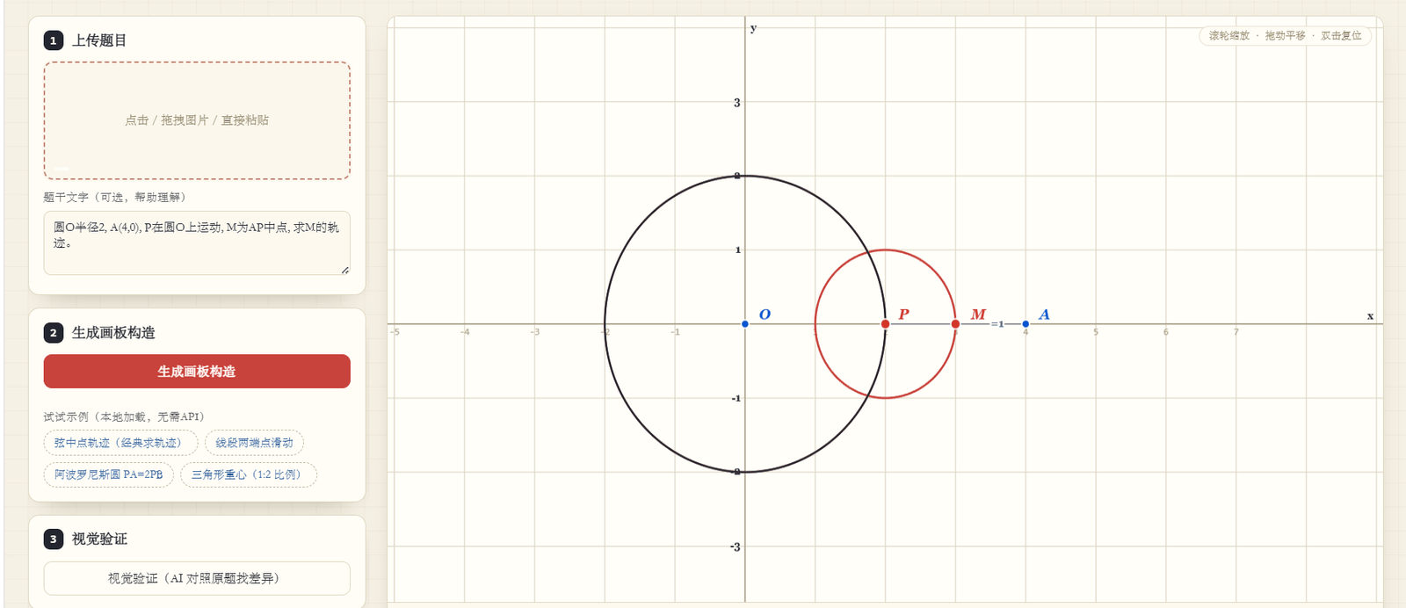Click the red locus circle top edge

point(885,250)
